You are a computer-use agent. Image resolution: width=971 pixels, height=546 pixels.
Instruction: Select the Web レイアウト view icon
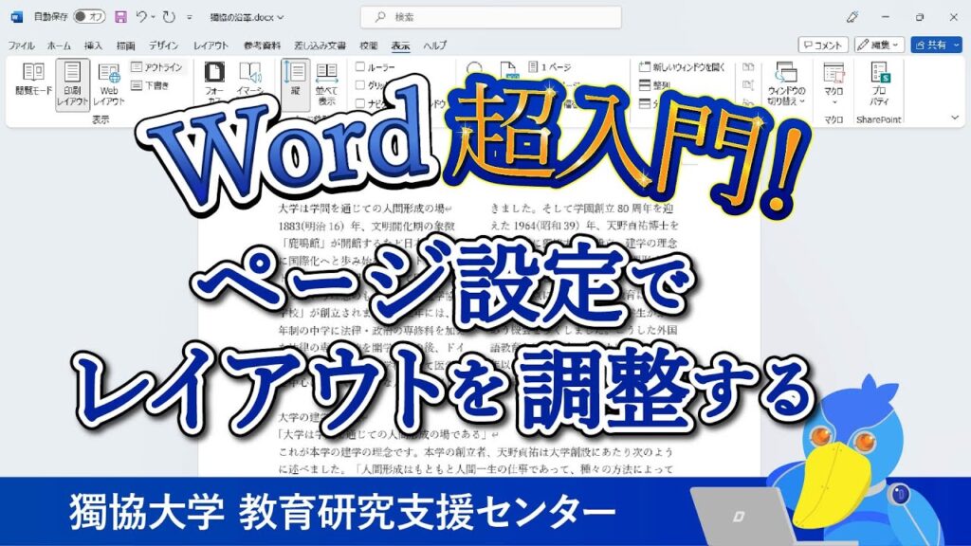coord(109,84)
